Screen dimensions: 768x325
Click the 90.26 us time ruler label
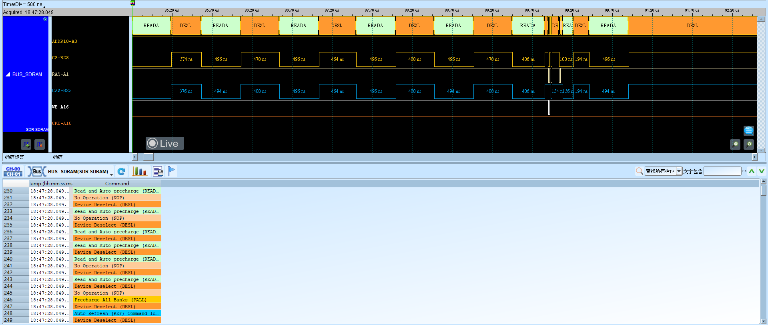point(572,10)
